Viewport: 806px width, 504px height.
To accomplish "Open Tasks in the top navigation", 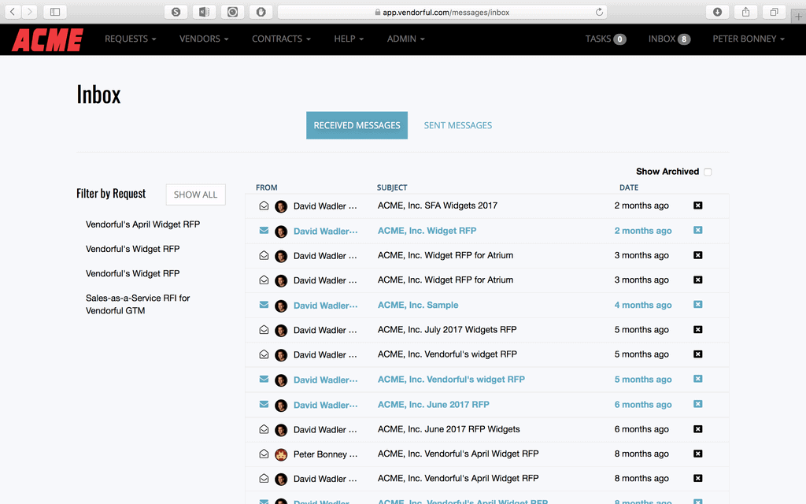I will tap(605, 39).
